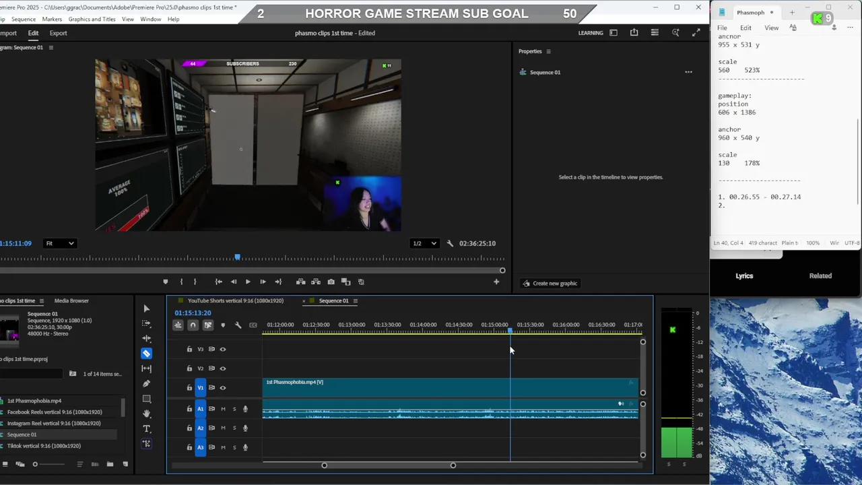Open the Program Monitor button editor plus
The width and height of the screenshot is (862, 485).
point(496,282)
